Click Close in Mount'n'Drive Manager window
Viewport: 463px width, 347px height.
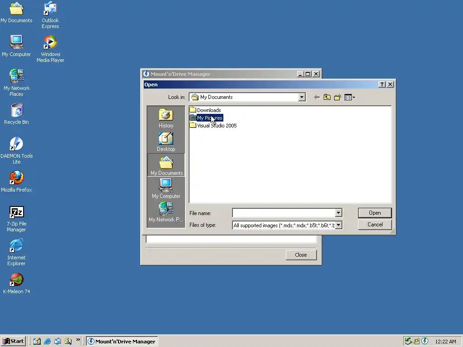pos(301,255)
